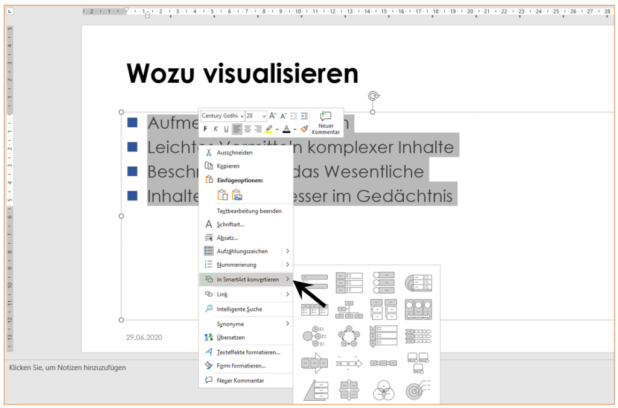The width and height of the screenshot is (618, 408).
Task: Toggle italic (K) formatting
Action: pos(215,129)
